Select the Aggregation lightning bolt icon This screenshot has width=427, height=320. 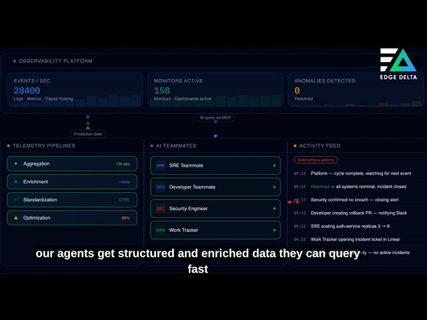[x=16, y=163]
